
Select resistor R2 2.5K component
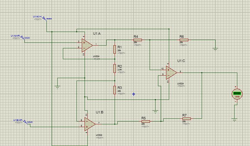click(x=115, y=69)
